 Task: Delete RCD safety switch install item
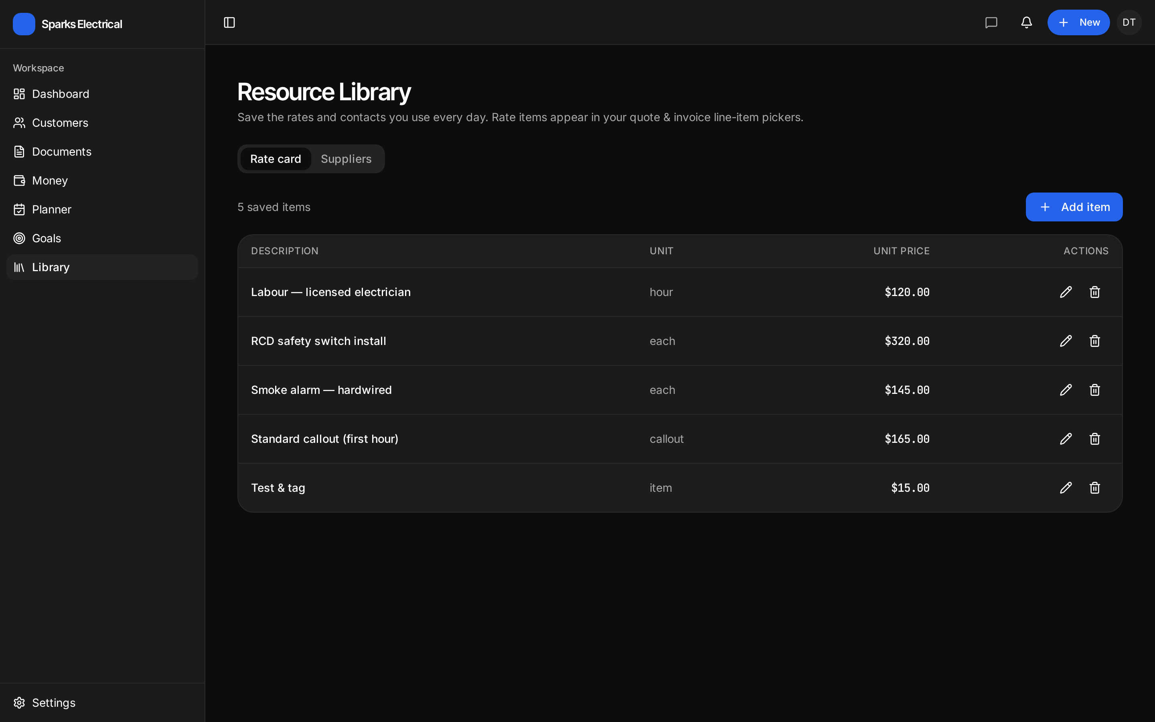1094,341
